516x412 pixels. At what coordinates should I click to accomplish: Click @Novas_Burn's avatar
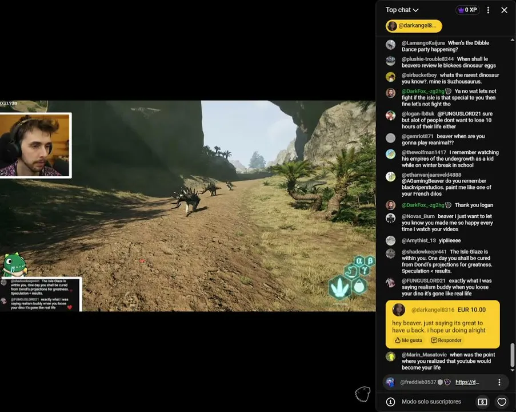(x=391, y=218)
